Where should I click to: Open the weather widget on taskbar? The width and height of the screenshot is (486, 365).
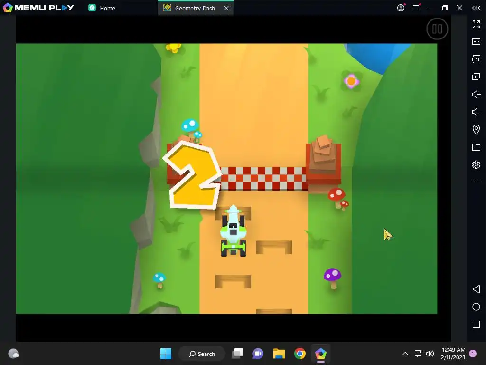(13, 354)
